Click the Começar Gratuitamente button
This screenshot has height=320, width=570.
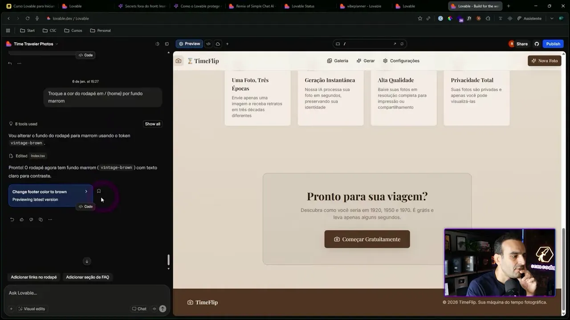pos(367,239)
